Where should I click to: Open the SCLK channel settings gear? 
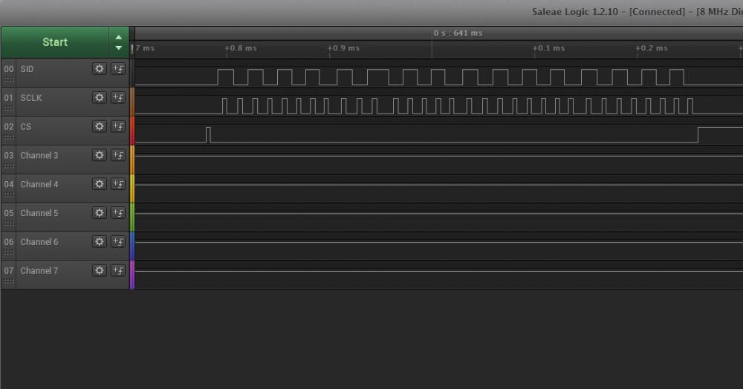(99, 98)
